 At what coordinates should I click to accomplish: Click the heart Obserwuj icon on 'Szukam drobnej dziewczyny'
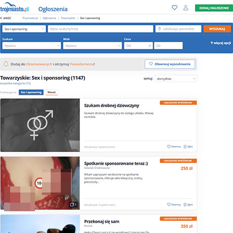(x=169, y=146)
